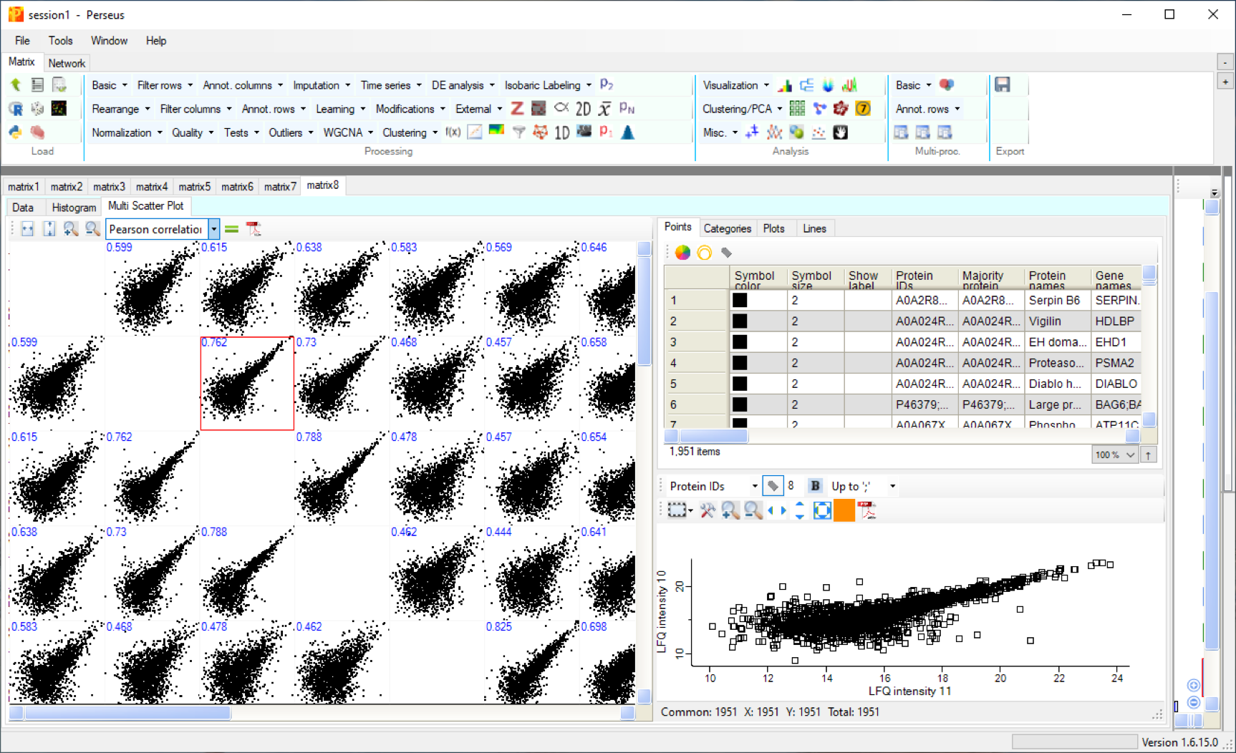1236x753 pixels.
Task: Click the tools settings icon above scatter plot
Action: click(x=708, y=510)
